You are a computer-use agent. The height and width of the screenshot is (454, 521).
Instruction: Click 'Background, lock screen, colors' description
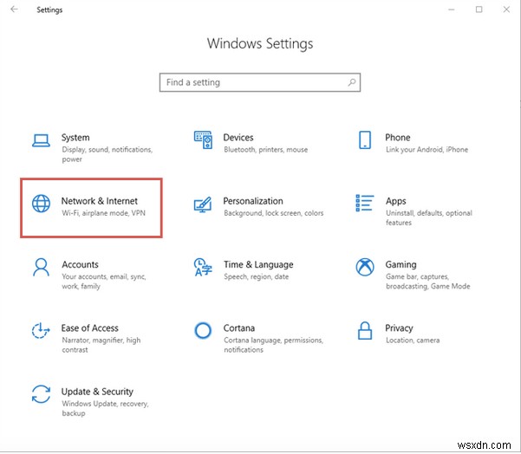click(273, 213)
